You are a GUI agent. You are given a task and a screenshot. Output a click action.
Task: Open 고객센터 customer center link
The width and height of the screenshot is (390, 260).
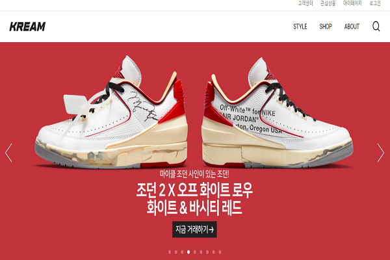tap(305, 3)
